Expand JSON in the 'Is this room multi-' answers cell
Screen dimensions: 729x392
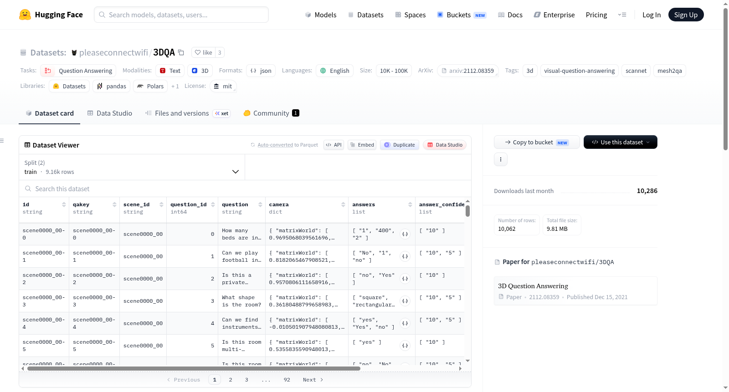405,346
